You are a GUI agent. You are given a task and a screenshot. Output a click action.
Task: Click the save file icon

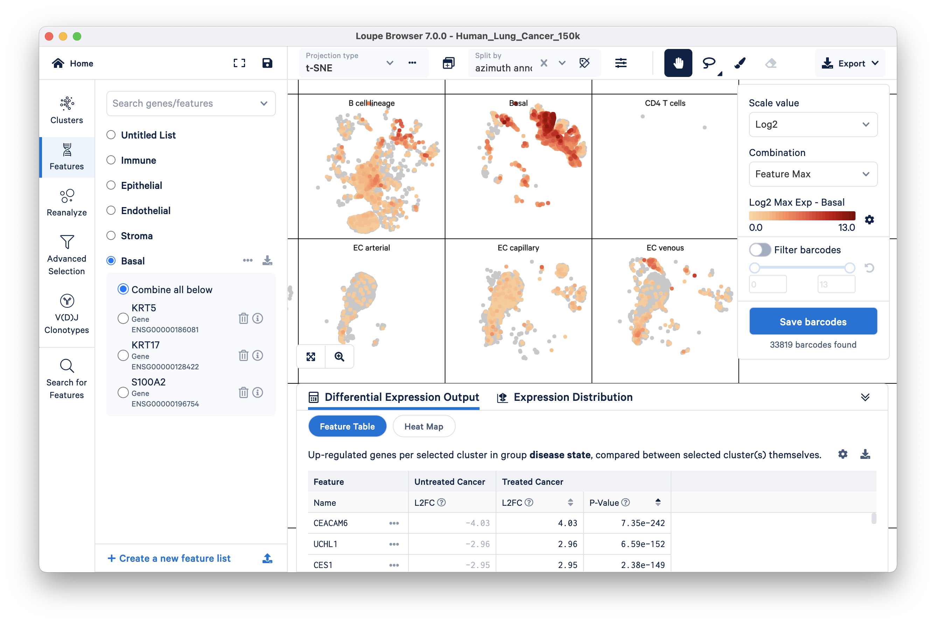(267, 63)
